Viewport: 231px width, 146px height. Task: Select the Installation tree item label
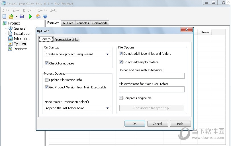(23, 33)
